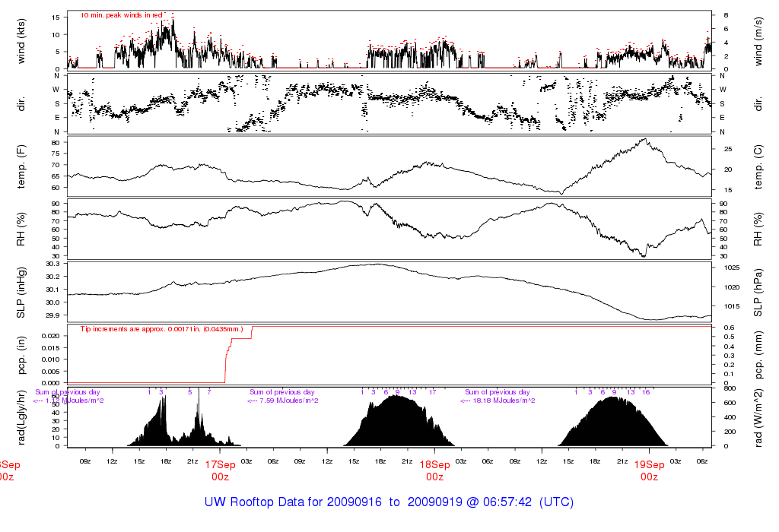Click the pcp. (in) axis label
The width and height of the screenshot is (779, 532).
coord(21,356)
